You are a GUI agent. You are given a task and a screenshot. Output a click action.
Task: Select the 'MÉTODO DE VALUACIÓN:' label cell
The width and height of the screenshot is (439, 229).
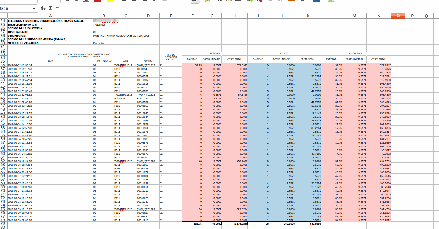[50, 43]
